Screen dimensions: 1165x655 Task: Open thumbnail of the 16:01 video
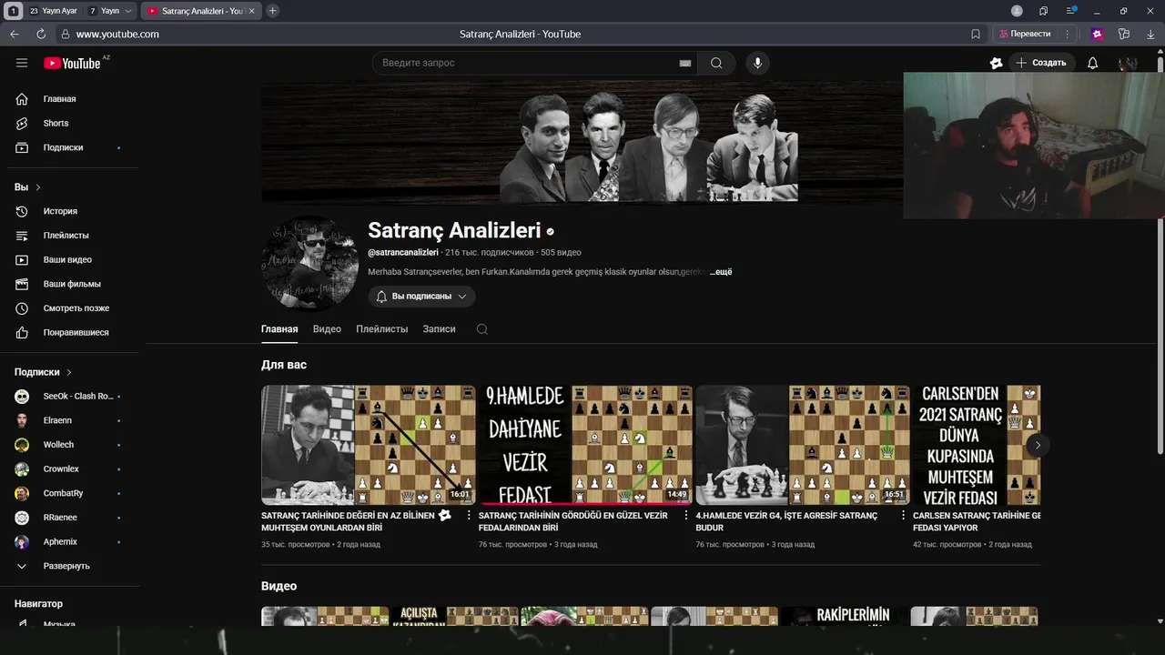(369, 445)
